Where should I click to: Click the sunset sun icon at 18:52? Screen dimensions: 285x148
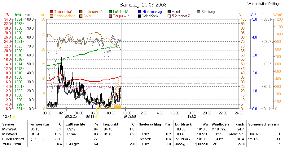(198, 117)
